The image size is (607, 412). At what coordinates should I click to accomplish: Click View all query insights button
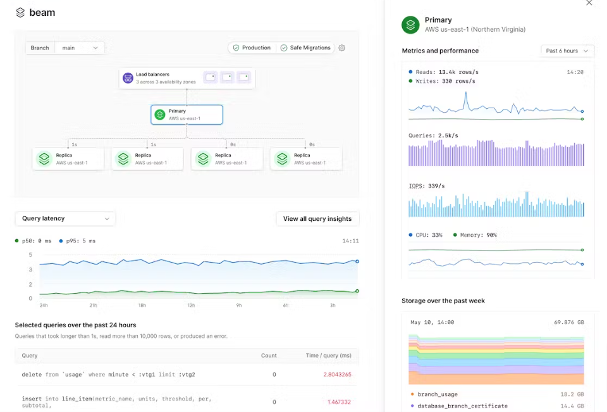(317, 219)
